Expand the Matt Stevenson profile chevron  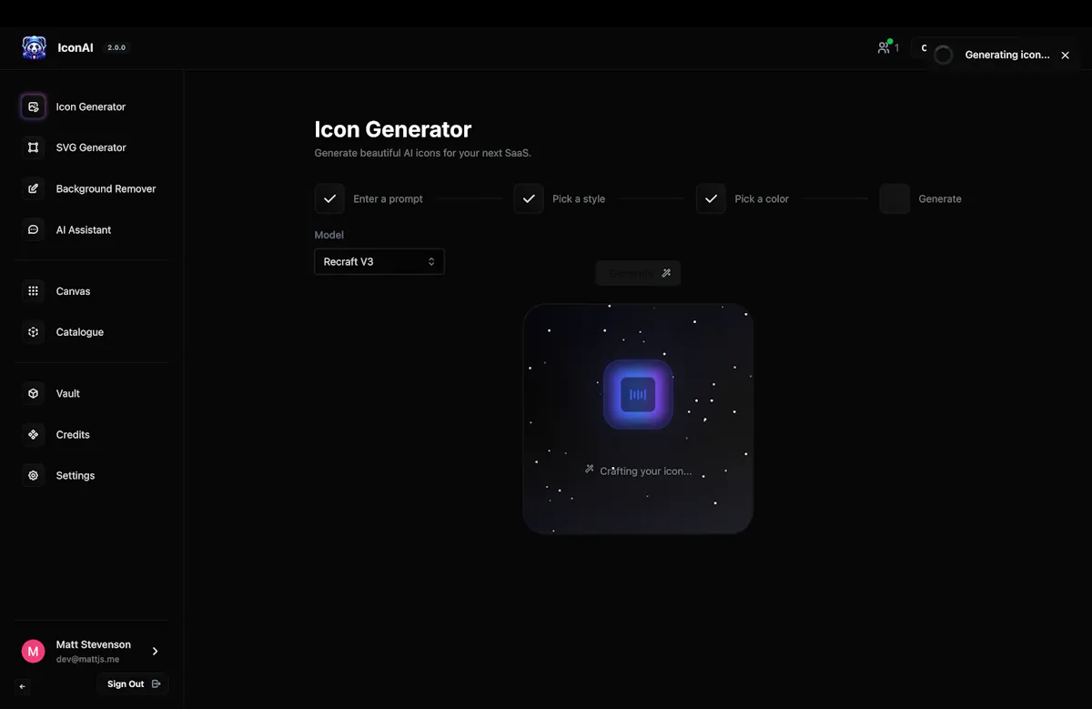155,651
